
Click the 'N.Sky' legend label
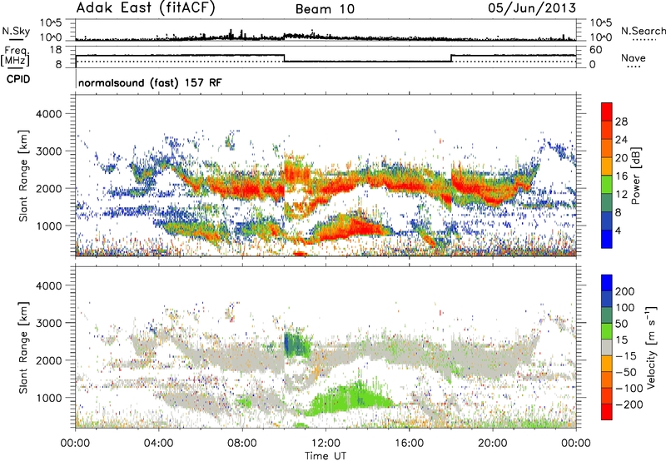pos(16,31)
